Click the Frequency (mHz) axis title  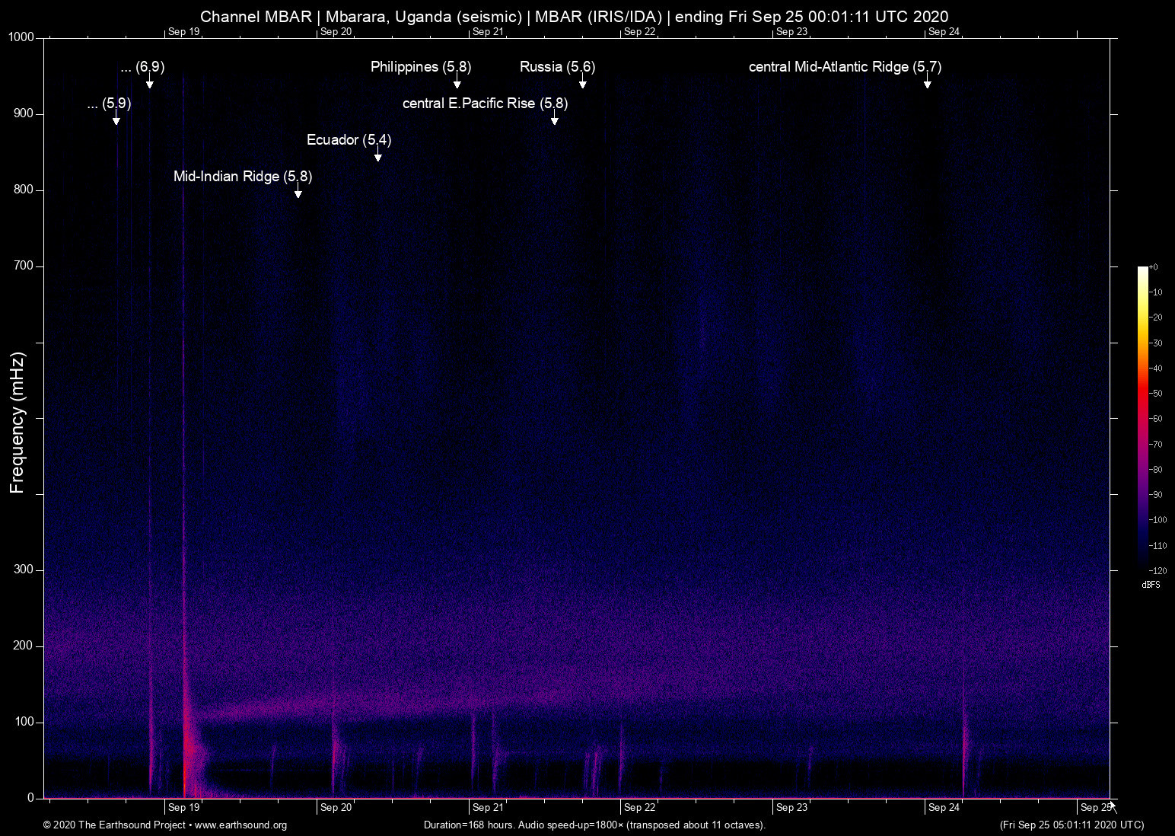tap(18, 423)
